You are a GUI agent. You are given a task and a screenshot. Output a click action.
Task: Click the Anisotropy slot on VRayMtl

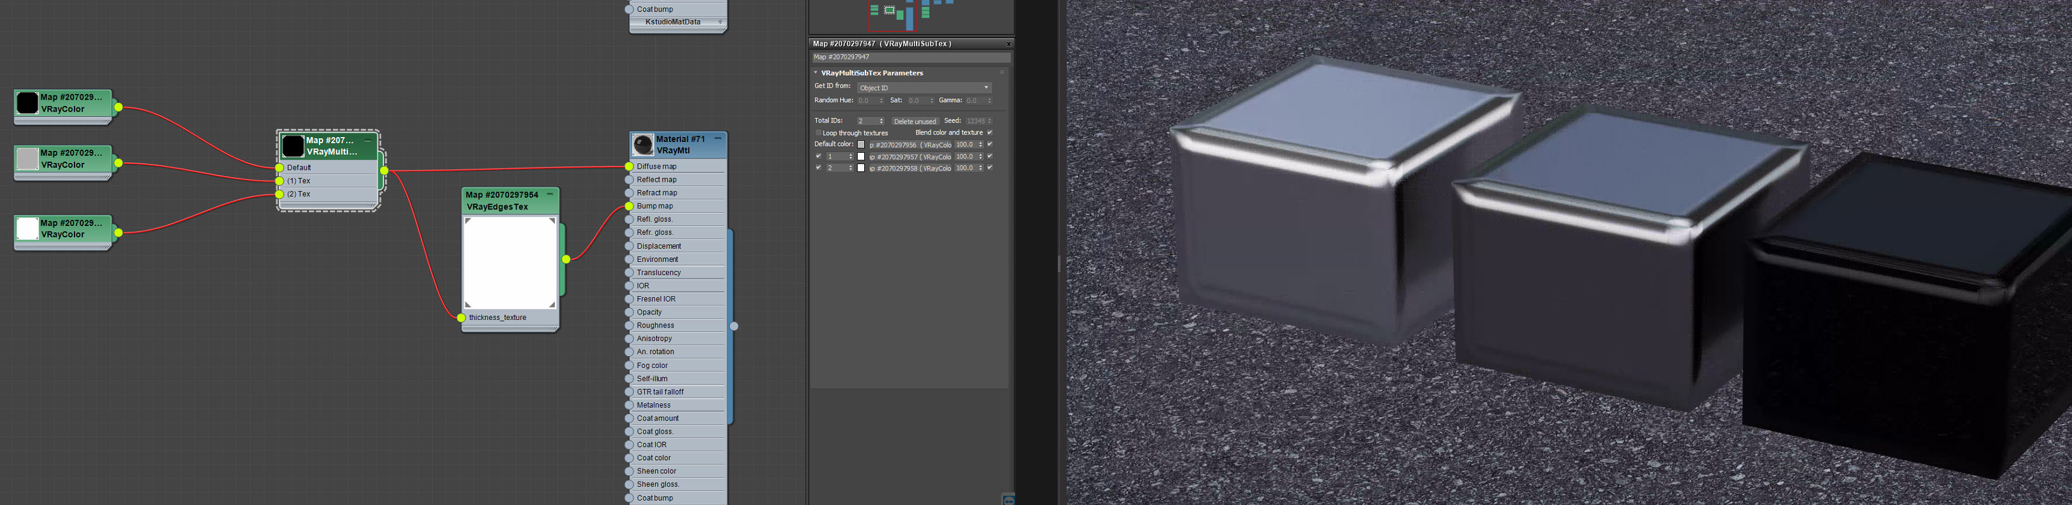[x=677, y=338]
